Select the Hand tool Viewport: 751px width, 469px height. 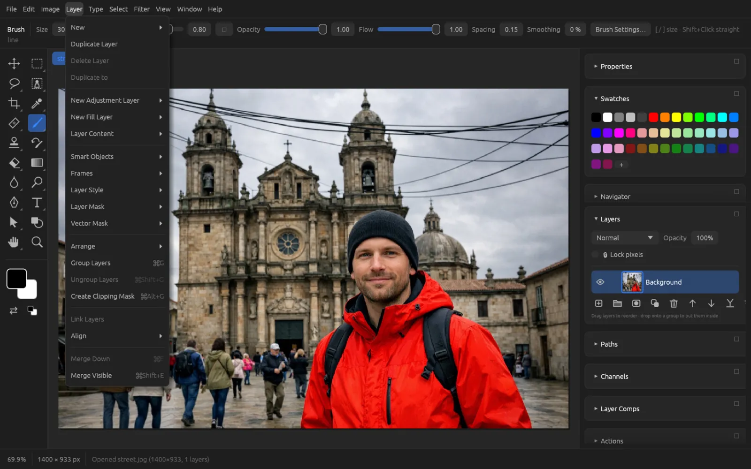[x=14, y=242]
